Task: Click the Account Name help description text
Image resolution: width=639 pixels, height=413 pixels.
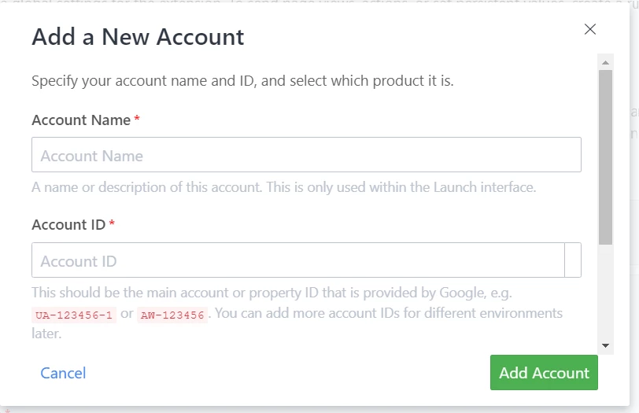Action: [283, 187]
